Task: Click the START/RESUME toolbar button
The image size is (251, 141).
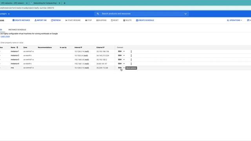Action: pyautogui.click(x=73, y=20)
